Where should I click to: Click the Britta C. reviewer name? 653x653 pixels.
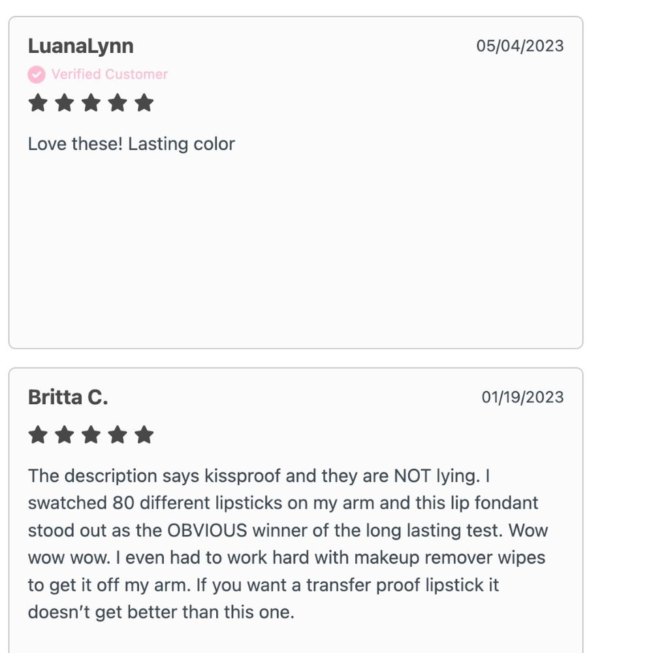pyautogui.click(x=68, y=398)
